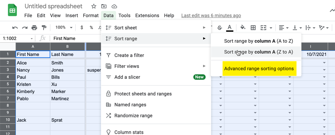Open the Edit menu
The width and height of the screenshot is (335, 135).
coord(41,16)
